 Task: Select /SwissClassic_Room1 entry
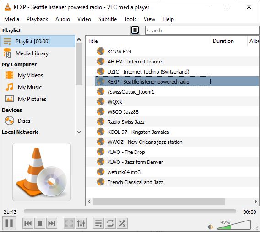tap(173, 92)
